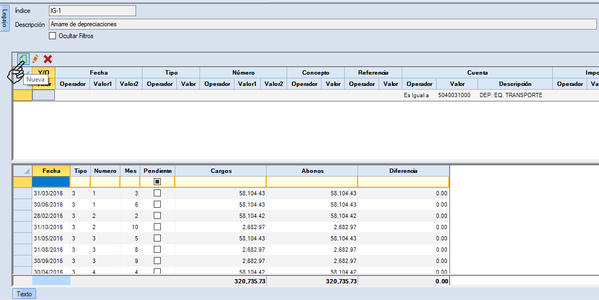Click the Descripción text field
599x300 pixels.
[323, 24]
